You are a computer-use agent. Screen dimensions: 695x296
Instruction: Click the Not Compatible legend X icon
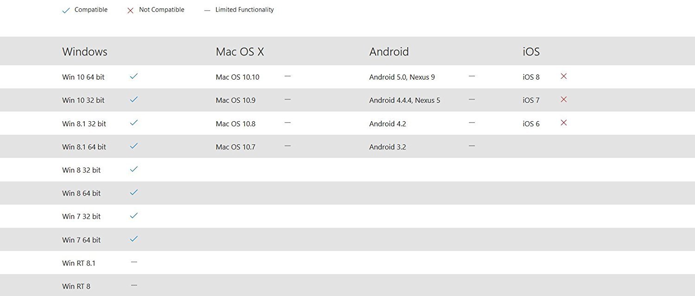pyautogui.click(x=130, y=10)
